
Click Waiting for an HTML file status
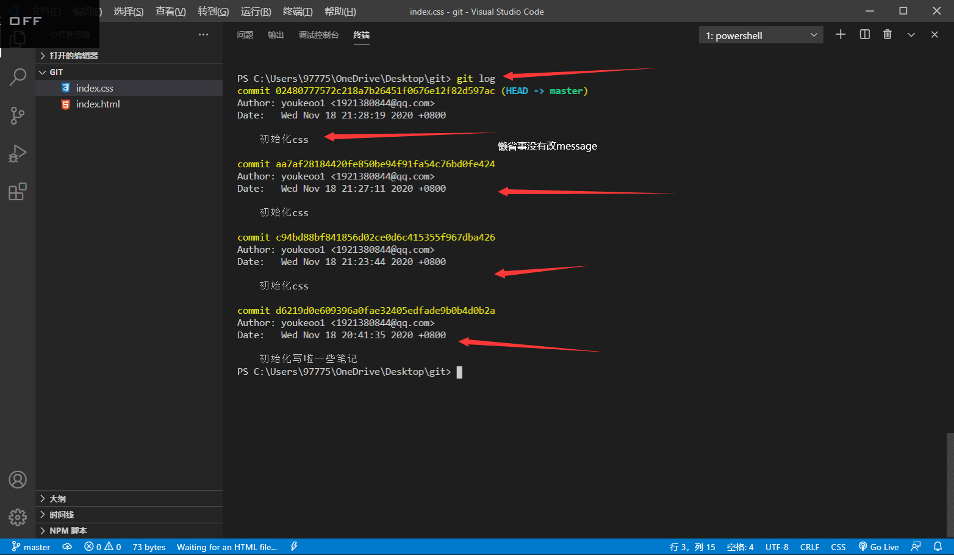tap(227, 547)
